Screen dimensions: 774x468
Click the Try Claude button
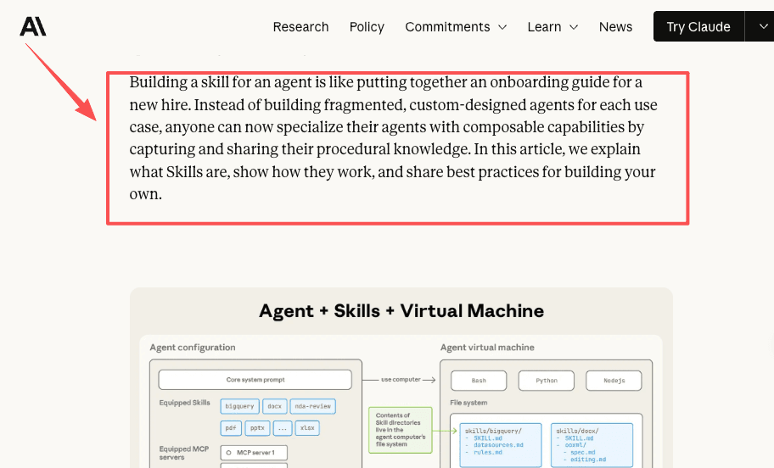698,26
